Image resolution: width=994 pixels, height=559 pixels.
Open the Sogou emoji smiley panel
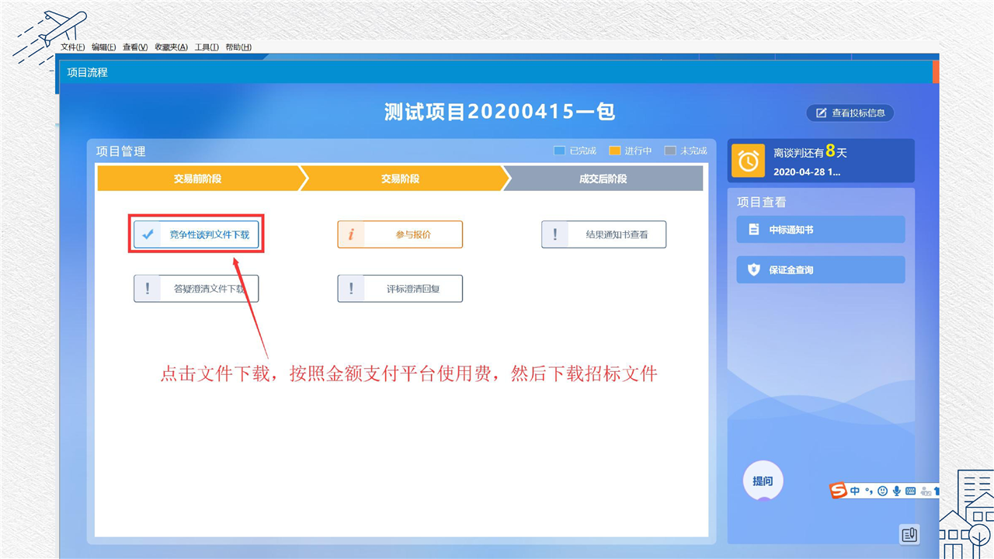[882, 491]
